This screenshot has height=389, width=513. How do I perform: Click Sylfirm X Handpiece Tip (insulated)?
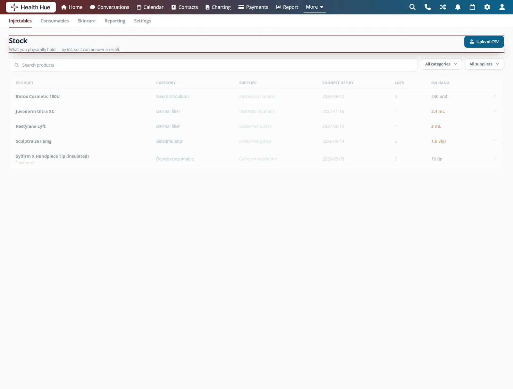click(x=52, y=156)
